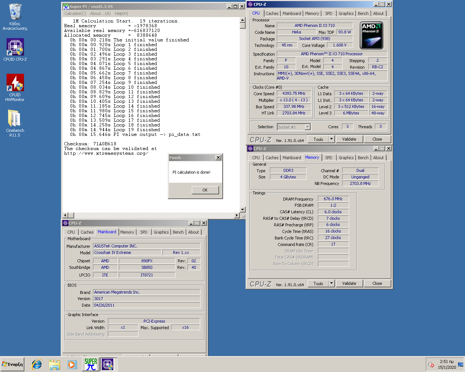The height and width of the screenshot is (372, 465).
Task: Click Super PI vertical scrollbar up arrow
Action: (x=243, y=20)
